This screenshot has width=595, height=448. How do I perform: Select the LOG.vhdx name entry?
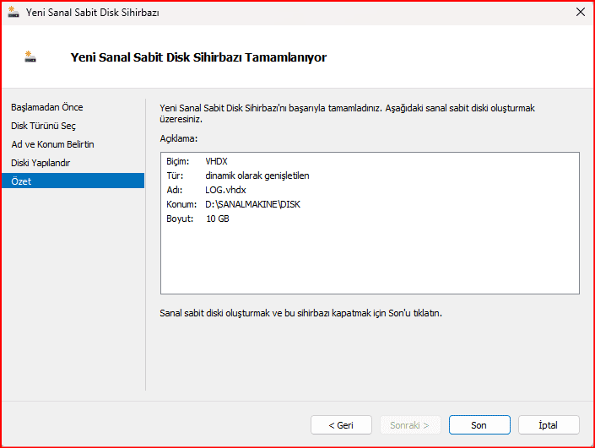225,190
